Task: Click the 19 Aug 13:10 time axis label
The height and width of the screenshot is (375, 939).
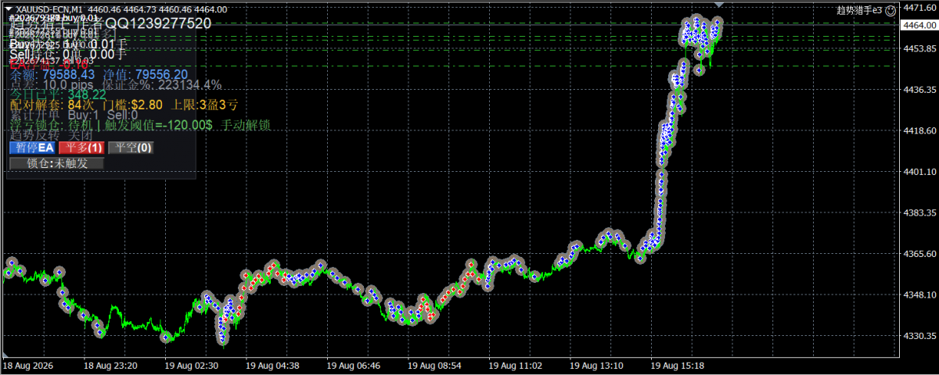Action: (x=596, y=365)
